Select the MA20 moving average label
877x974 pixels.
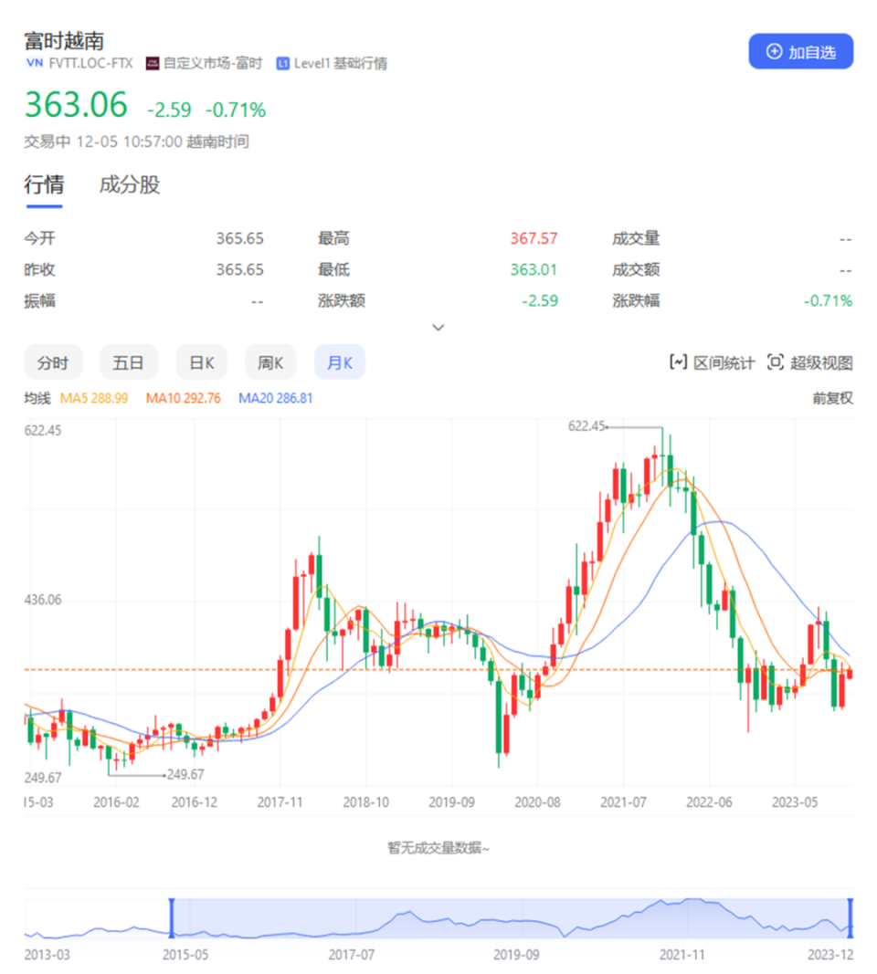275,398
